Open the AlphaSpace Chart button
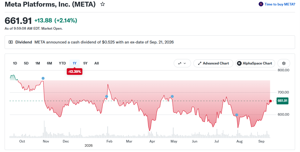This screenshot has width=300, height=152. click(x=255, y=63)
